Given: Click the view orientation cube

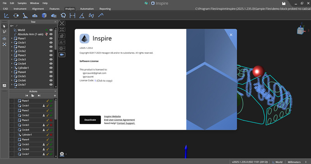Looking at the screenshot, I should pos(301,31).
